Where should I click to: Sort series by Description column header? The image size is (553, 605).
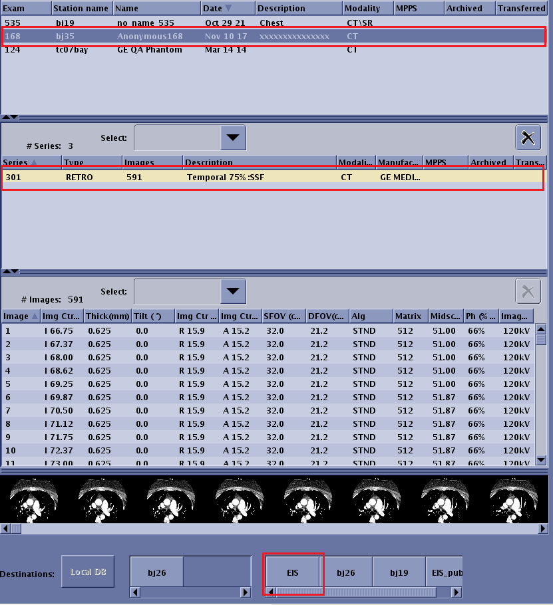pyautogui.click(x=258, y=162)
